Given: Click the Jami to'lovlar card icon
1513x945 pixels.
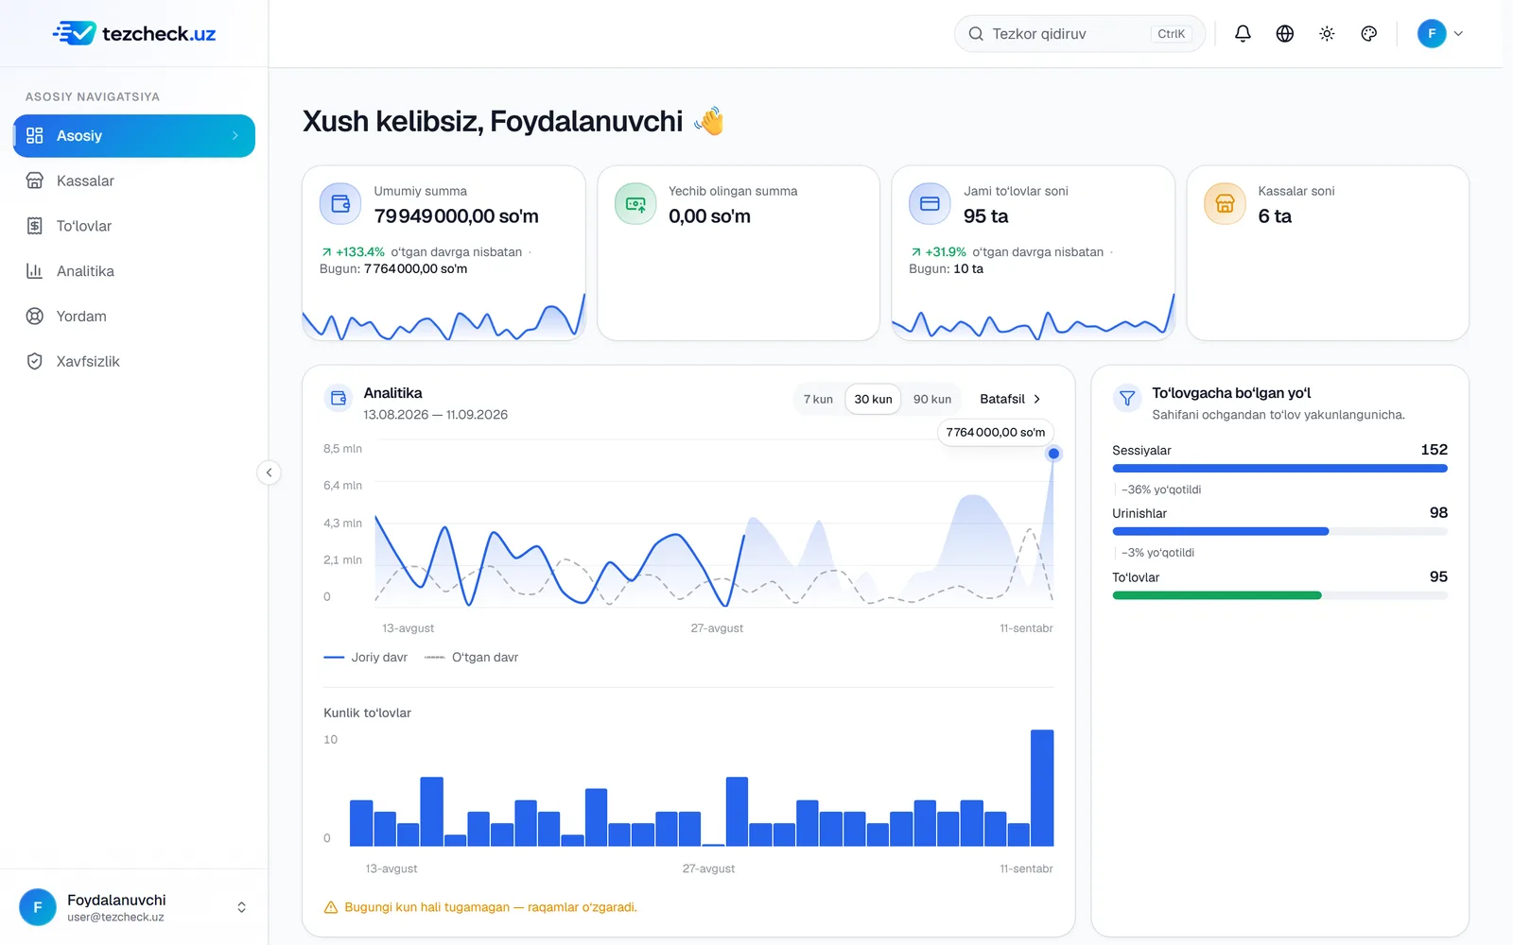Looking at the screenshot, I should (x=930, y=203).
